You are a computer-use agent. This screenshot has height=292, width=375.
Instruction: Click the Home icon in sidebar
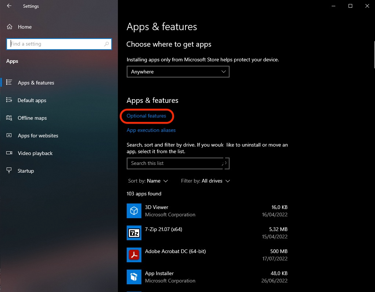click(x=9, y=26)
